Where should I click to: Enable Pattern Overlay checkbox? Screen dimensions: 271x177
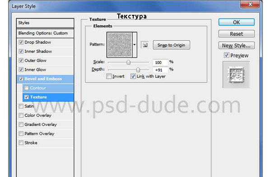pos(21,134)
